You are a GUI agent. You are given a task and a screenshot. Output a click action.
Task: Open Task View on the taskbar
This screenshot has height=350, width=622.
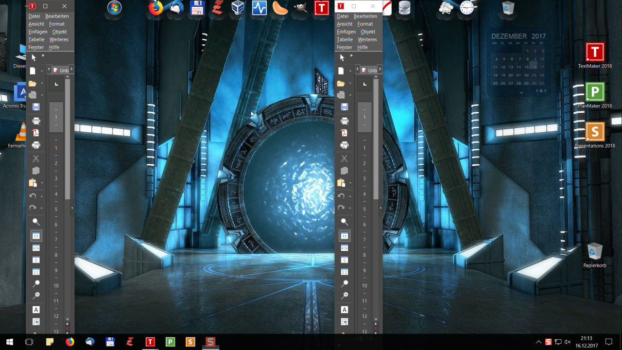click(29, 342)
